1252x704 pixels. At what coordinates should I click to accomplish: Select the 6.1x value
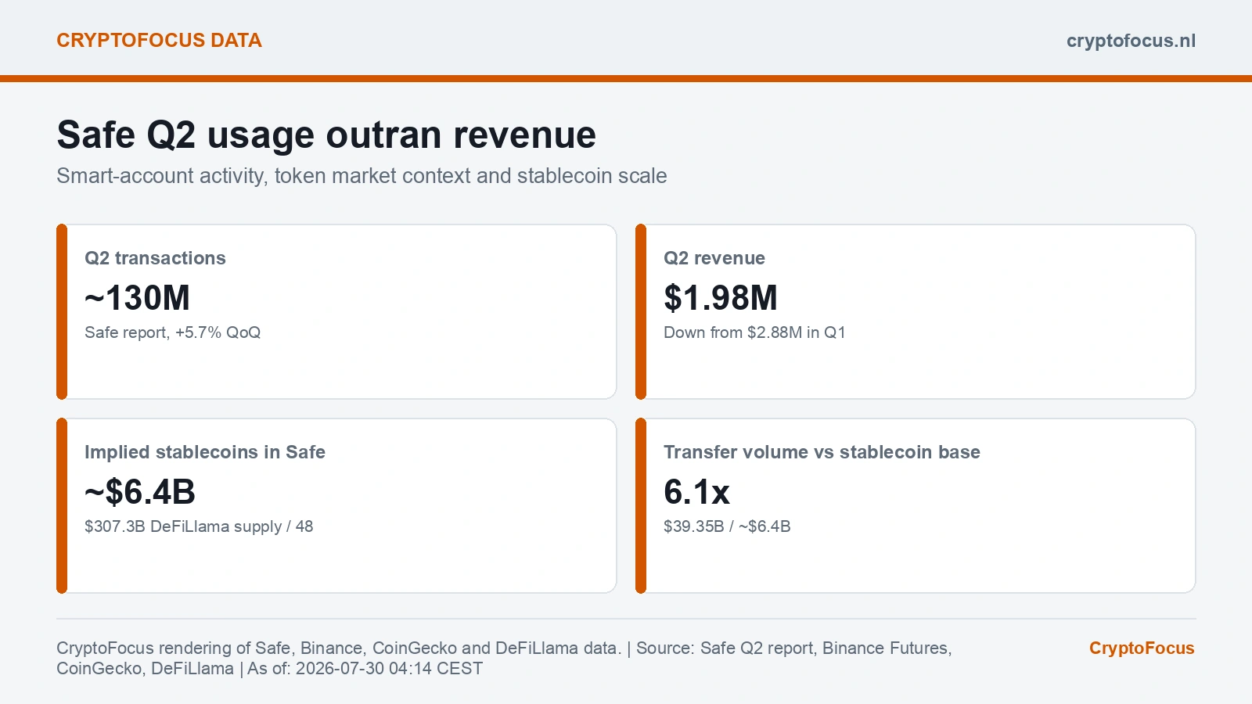(696, 492)
